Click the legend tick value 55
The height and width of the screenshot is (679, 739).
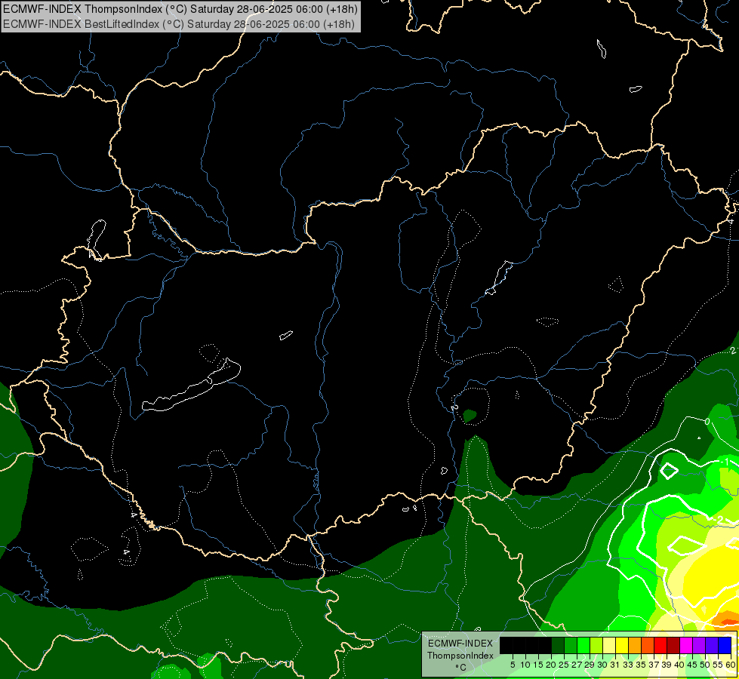[719, 665]
